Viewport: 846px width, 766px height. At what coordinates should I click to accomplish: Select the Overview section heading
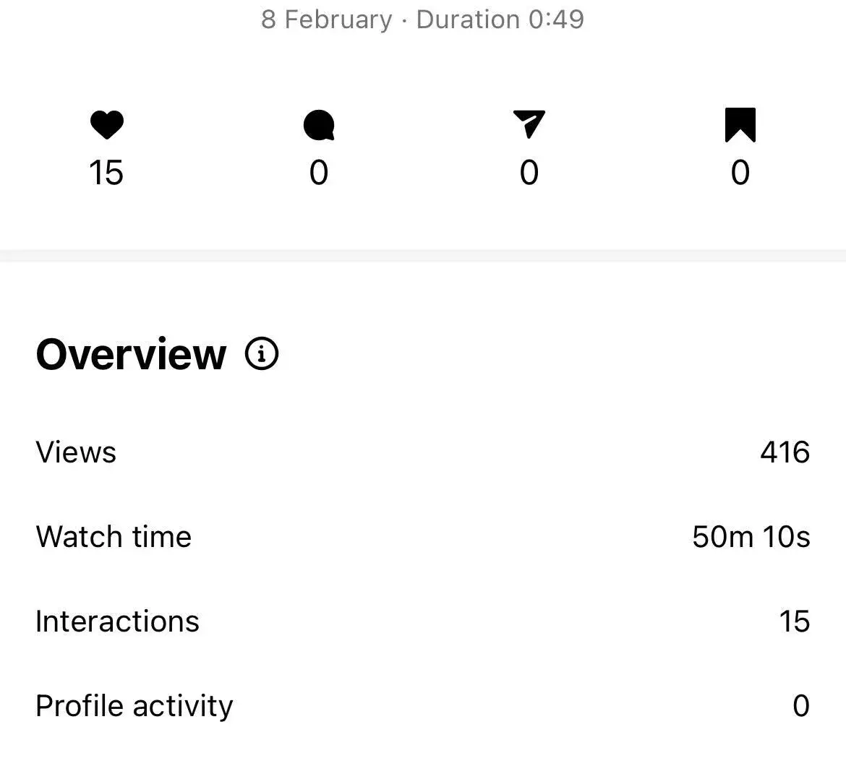click(130, 354)
